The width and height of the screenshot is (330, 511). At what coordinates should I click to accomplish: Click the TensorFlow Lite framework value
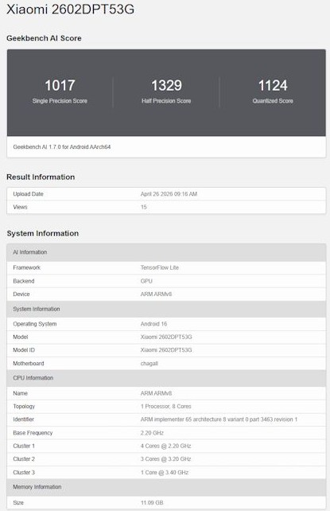pos(160,267)
